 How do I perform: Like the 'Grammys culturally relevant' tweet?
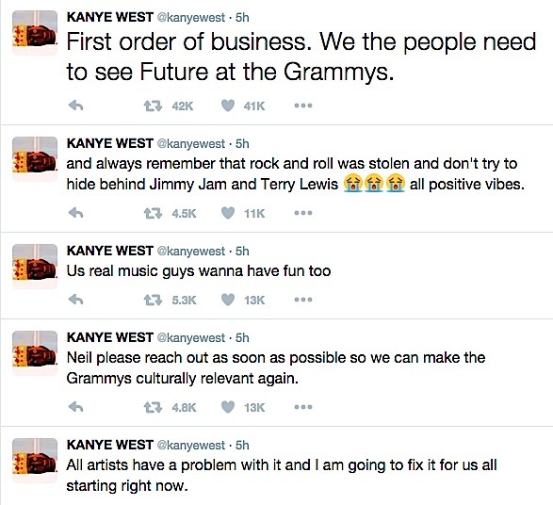228,407
